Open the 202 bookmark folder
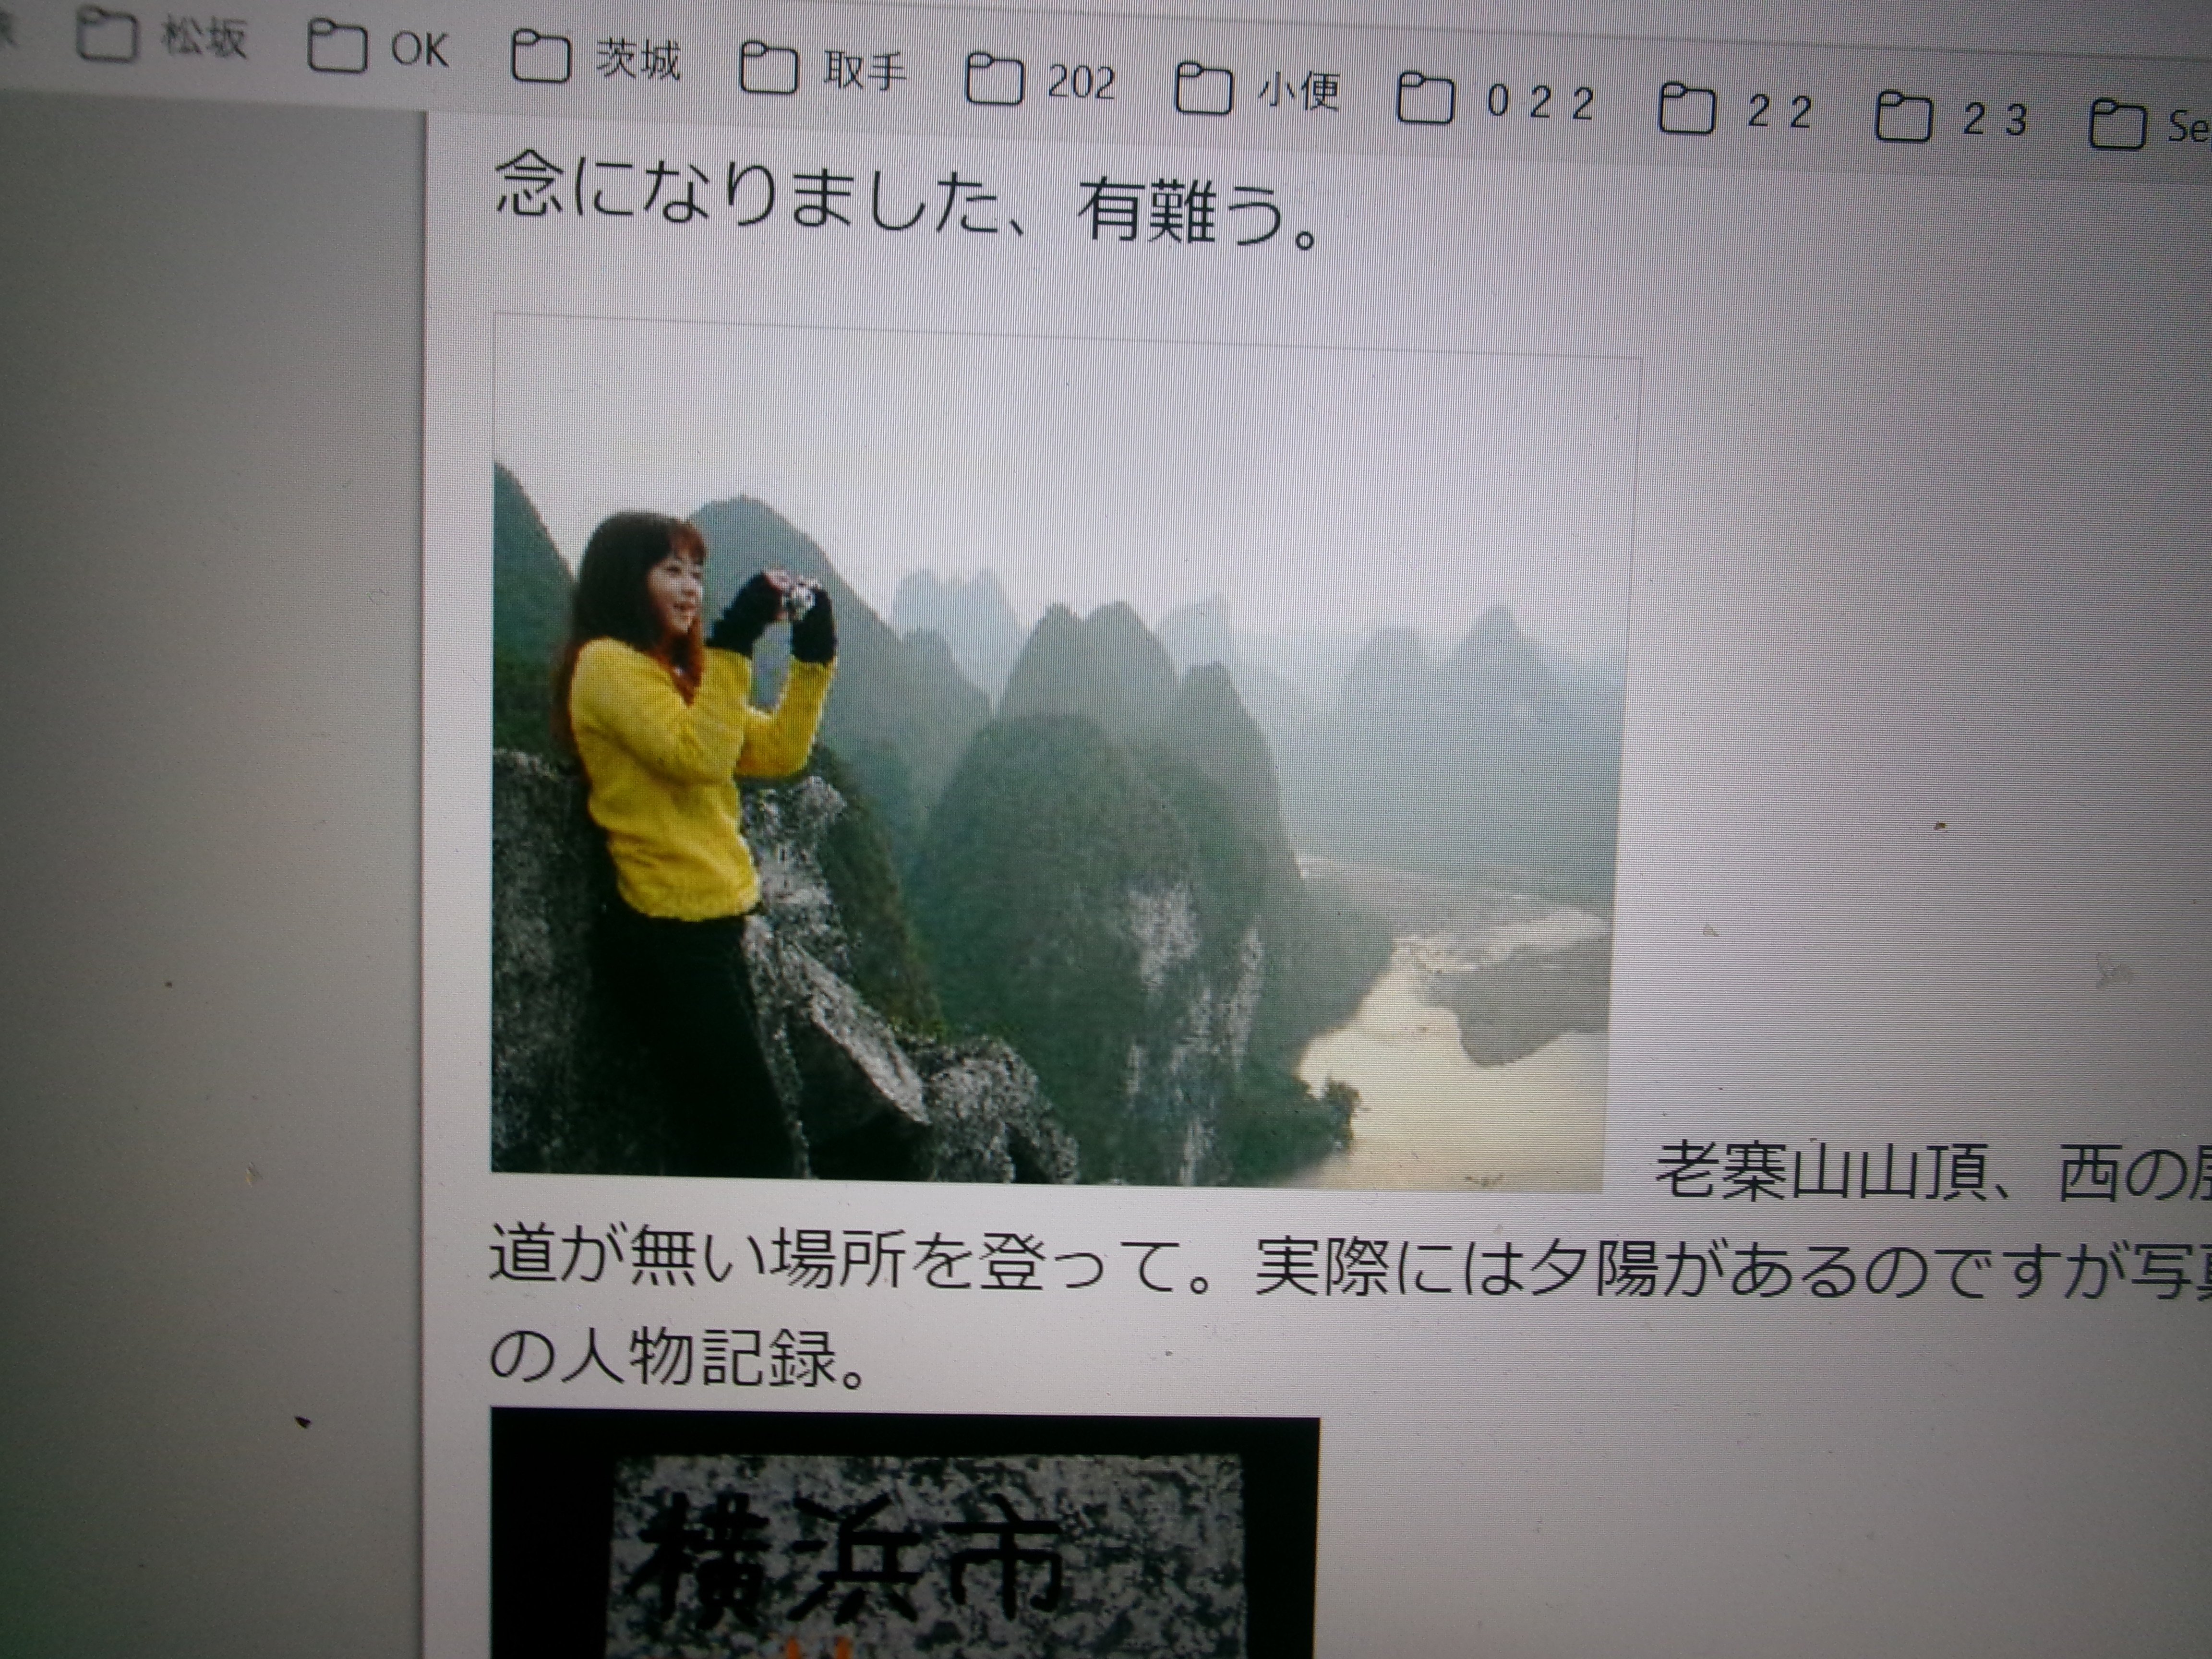The width and height of the screenshot is (2212, 1659). click(1041, 81)
